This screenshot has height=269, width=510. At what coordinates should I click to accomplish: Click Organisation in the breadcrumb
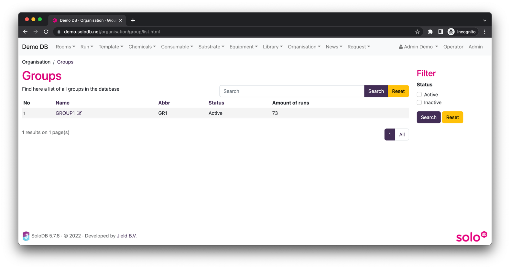coord(36,62)
